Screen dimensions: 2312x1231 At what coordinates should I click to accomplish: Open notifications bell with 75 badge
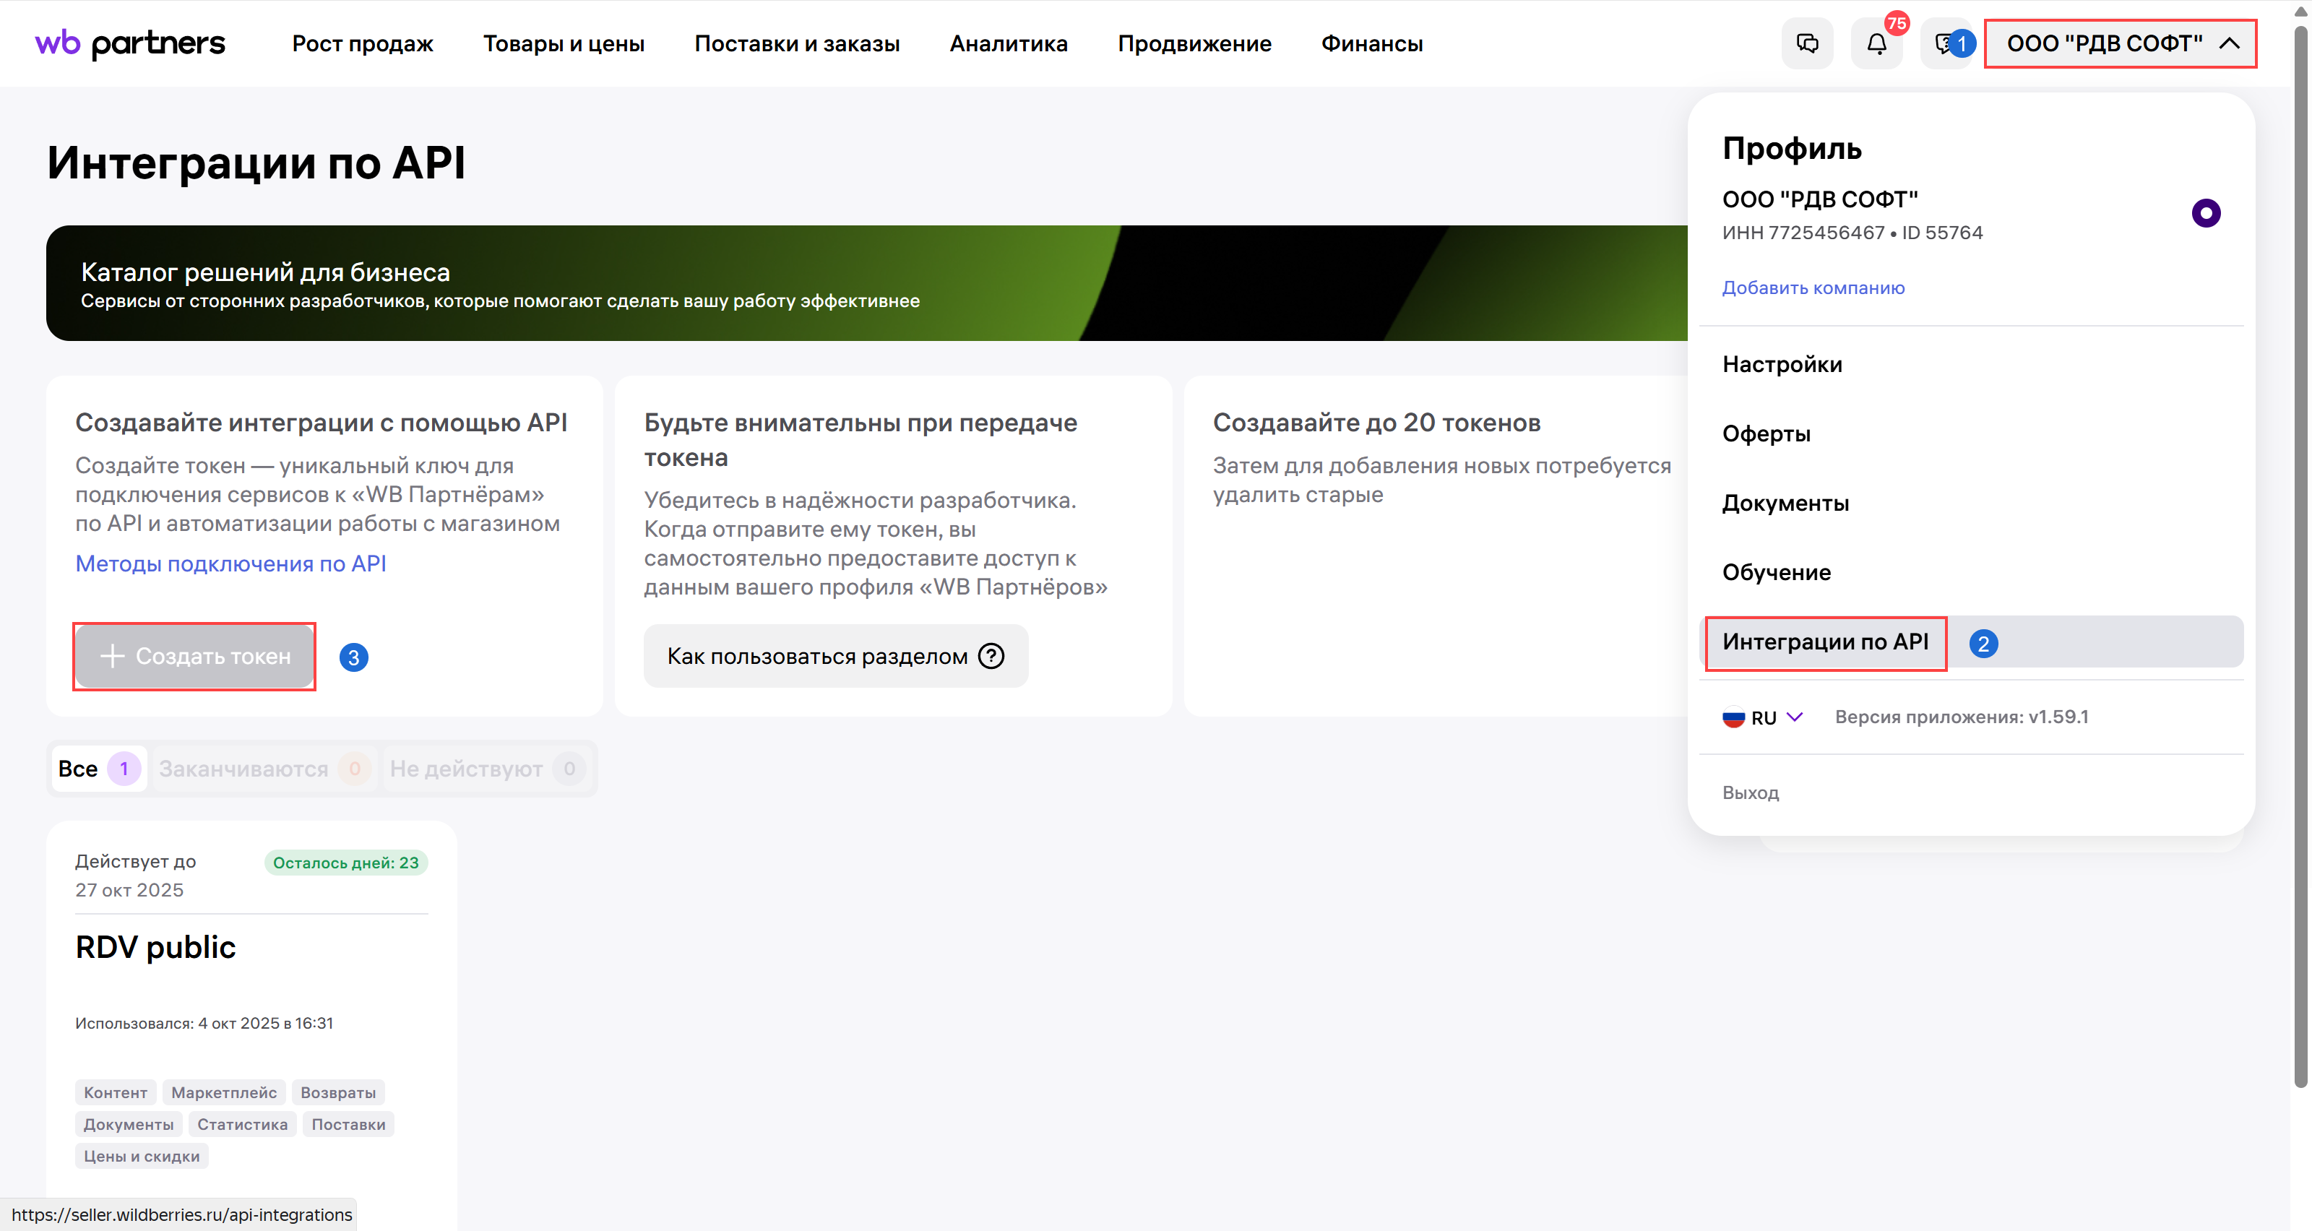click(1876, 43)
